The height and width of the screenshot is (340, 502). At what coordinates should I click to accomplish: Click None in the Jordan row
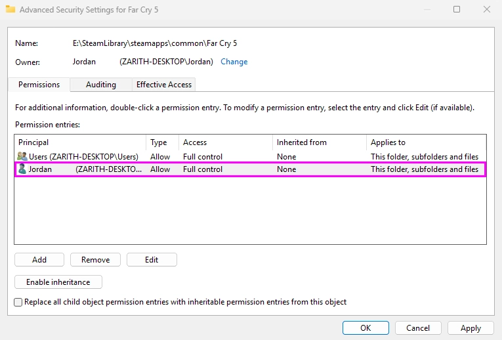click(x=287, y=169)
